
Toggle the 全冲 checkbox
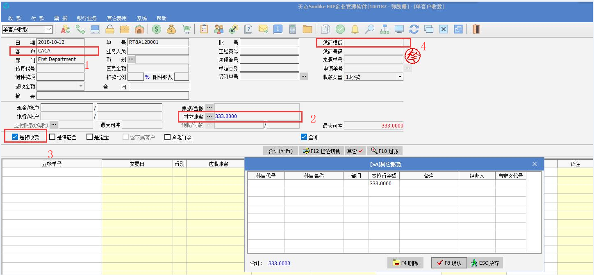click(304, 137)
